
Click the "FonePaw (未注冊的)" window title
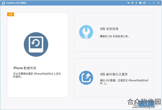16,3
